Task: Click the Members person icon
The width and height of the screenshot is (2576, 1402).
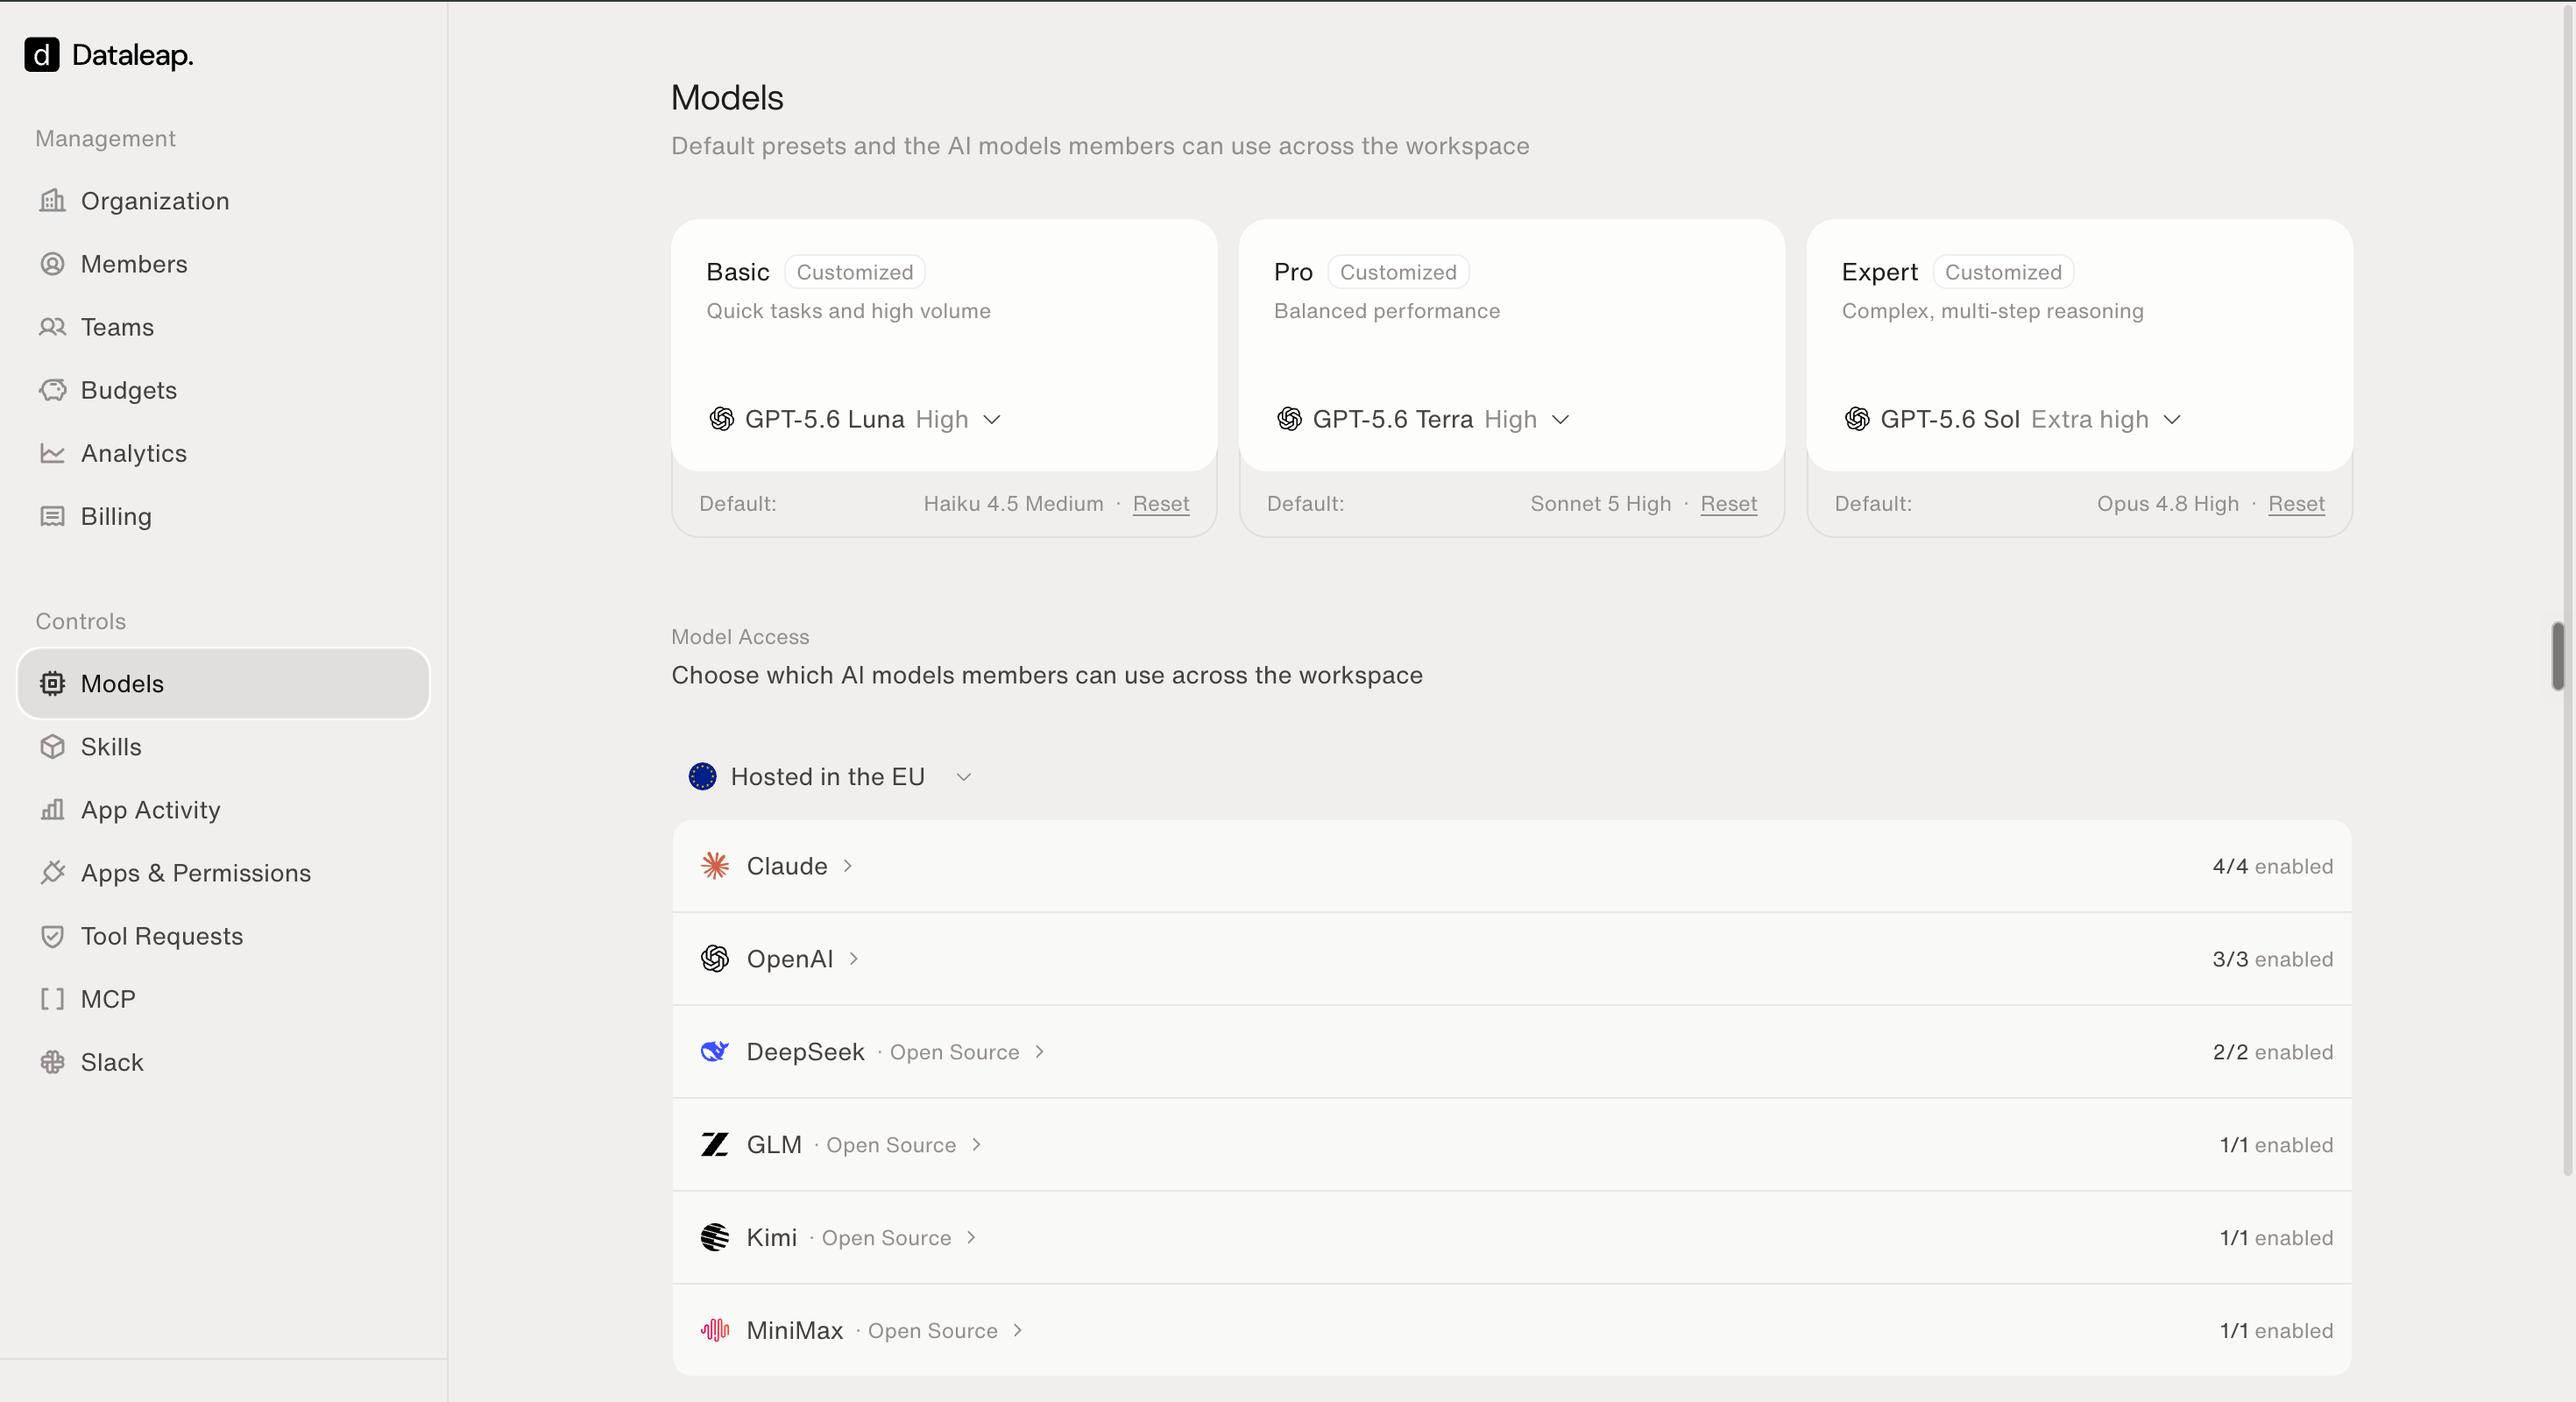Action: [52, 264]
